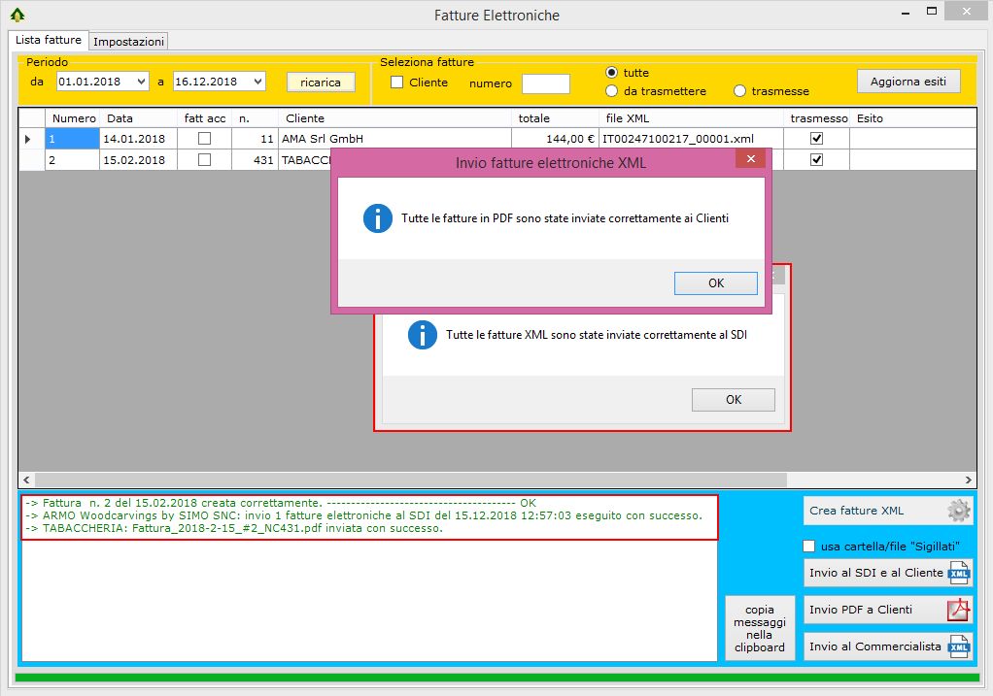The width and height of the screenshot is (993, 696).
Task: Click XML icon on Invio al SDI e al Cliente
Action: tap(958, 573)
